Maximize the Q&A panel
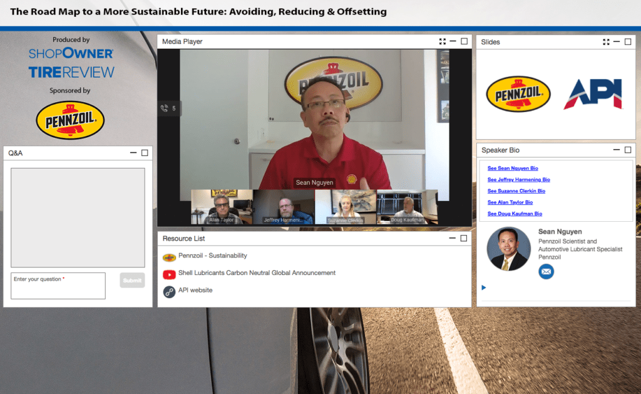641x394 pixels. (145, 153)
